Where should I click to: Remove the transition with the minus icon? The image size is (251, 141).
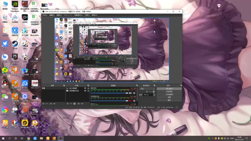tap(150, 91)
